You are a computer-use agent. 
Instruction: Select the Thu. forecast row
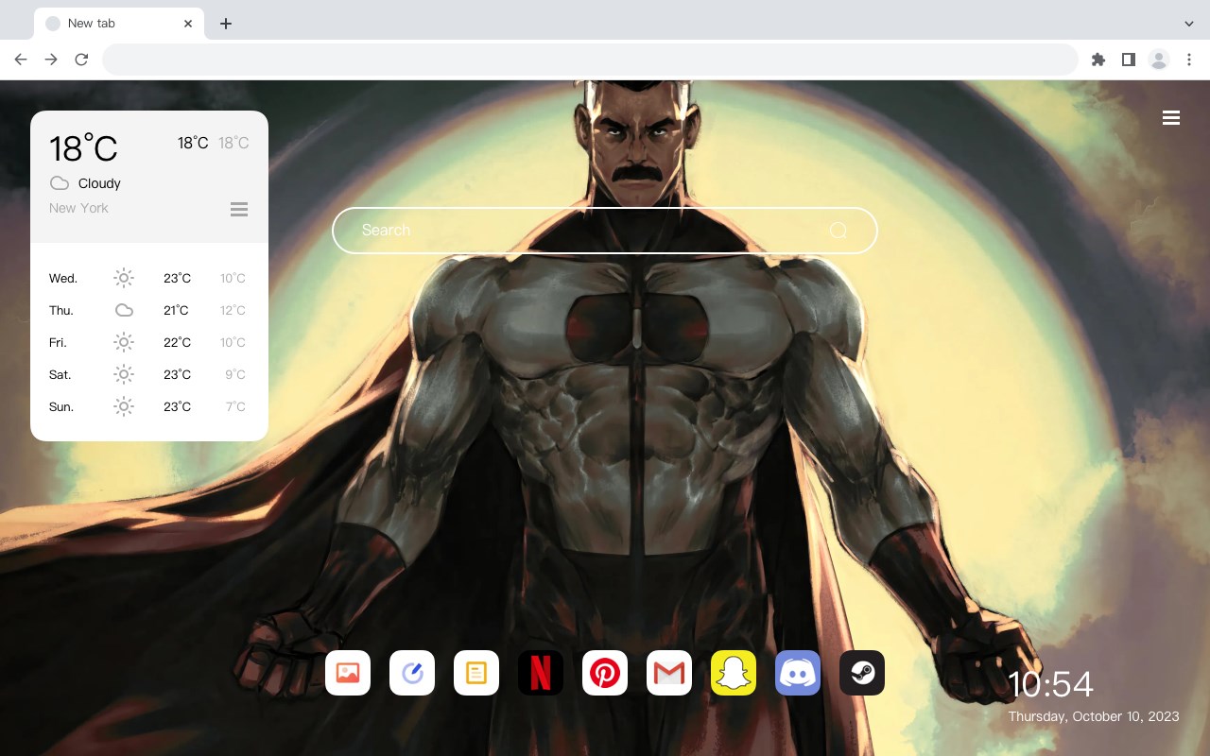click(148, 310)
